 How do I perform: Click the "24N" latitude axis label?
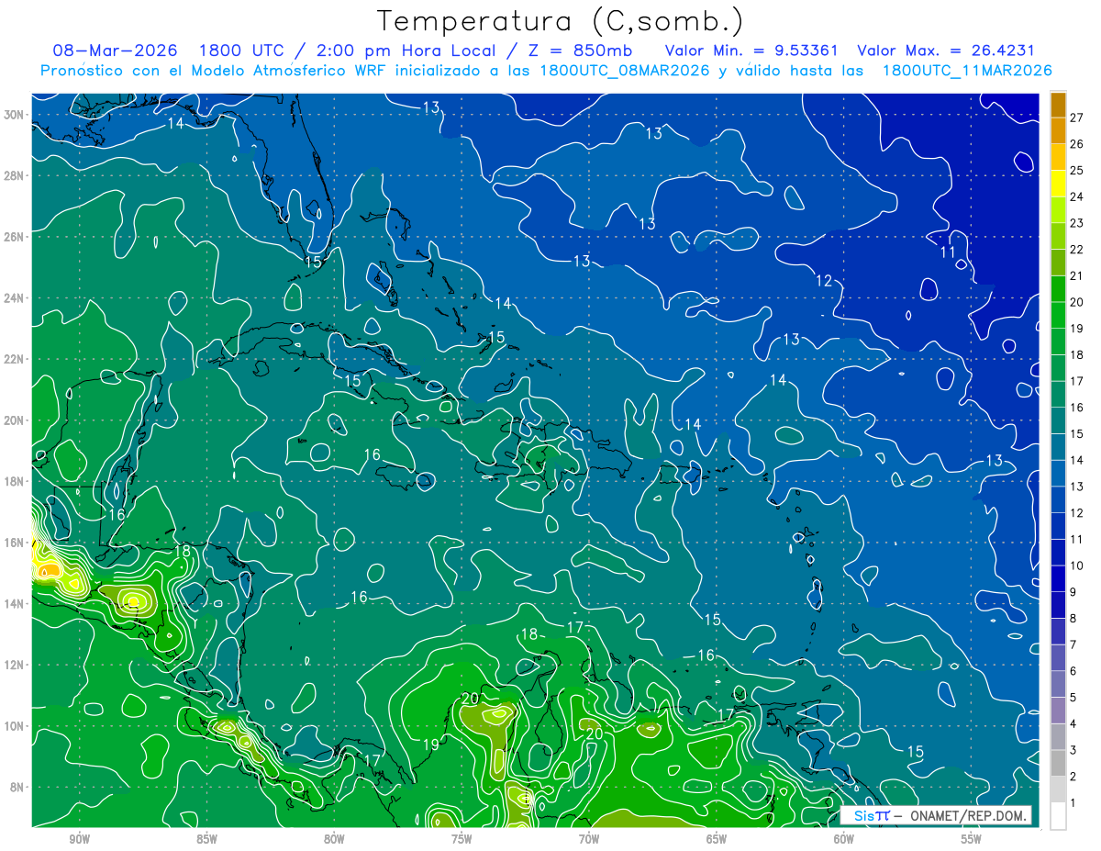pos(16,298)
